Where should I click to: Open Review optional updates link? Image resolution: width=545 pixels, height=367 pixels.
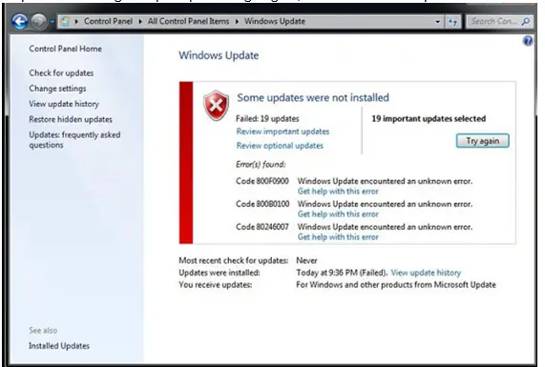(x=280, y=146)
